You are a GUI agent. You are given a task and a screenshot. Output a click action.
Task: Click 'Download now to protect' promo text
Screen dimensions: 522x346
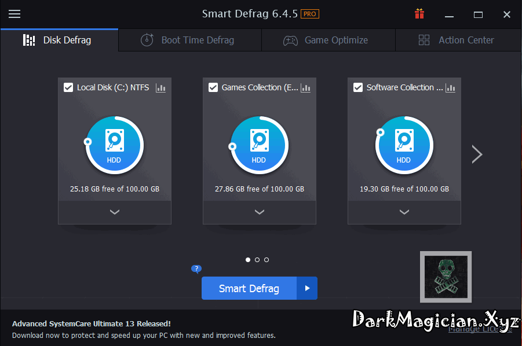144,336
